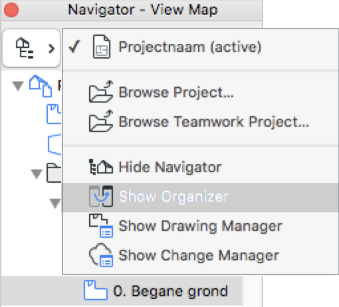Image resolution: width=339 pixels, height=307 pixels.
Task: Collapse the top project tree triangle
Action: click(18, 86)
